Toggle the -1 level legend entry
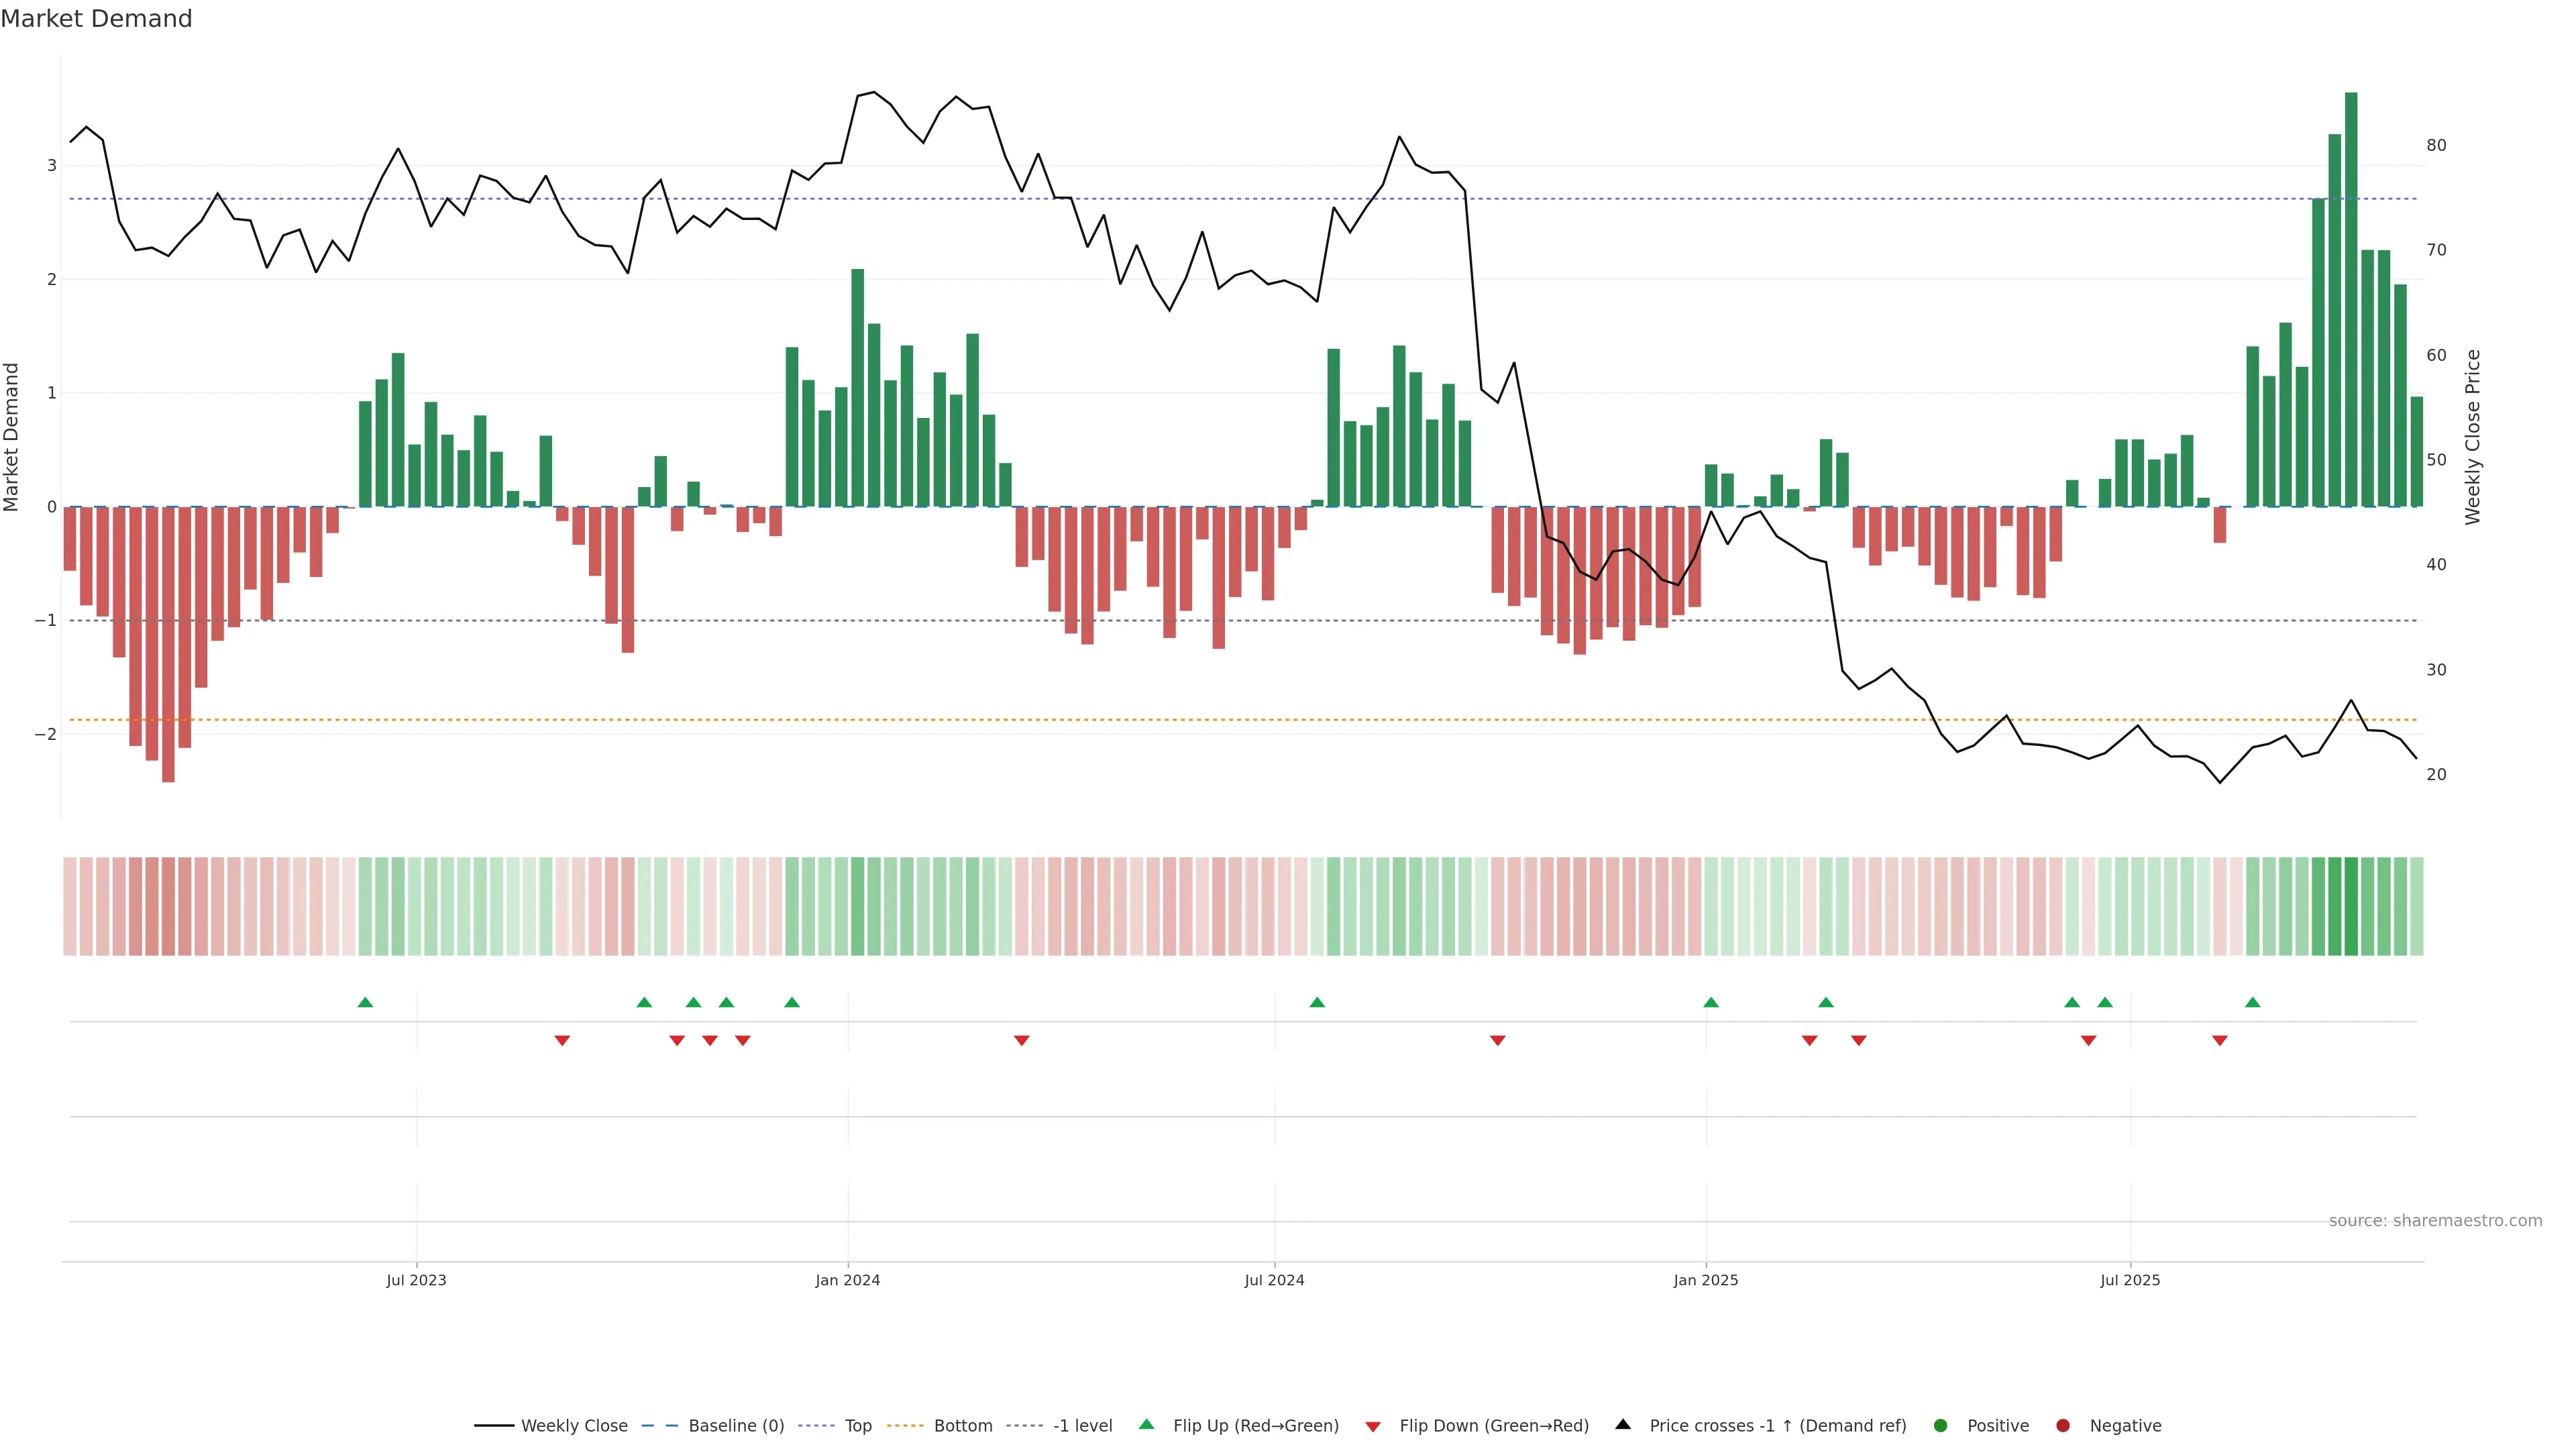Image resolution: width=2576 pixels, height=1449 pixels. [x=1082, y=1425]
